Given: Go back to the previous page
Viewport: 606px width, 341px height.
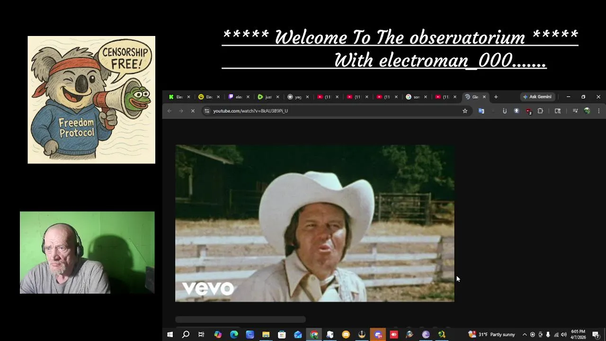Looking at the screenshot, I should (169, 111).
